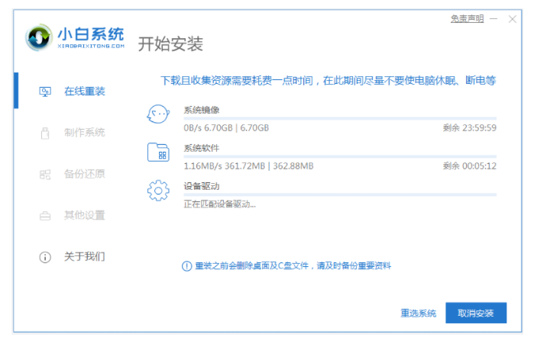Minimize the installer window
534x347 pixels.
click(494, 18)
